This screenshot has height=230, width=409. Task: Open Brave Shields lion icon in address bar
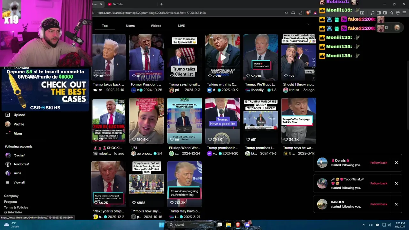(x=308, y=13)
